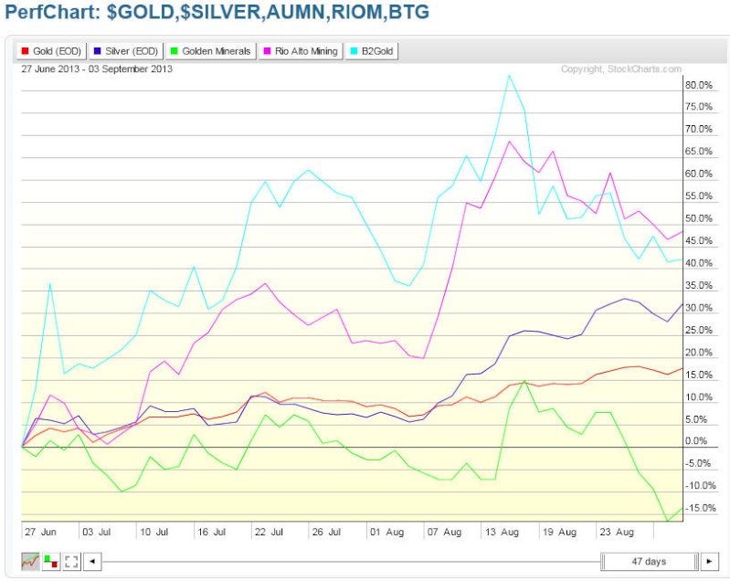
Task: Click the 07 Aug axis label
Action: 445,532
